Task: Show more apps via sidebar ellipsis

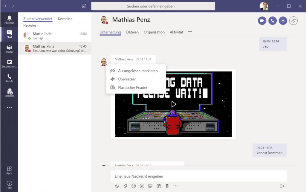Action: coord(9,107)
